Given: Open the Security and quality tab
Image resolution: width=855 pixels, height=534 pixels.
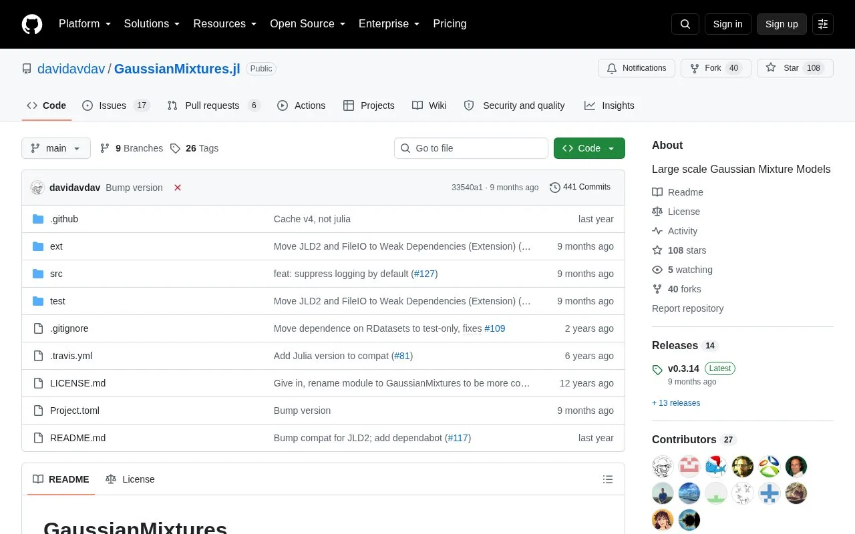Looking at the screenshot, I should [x=514, y=105].
